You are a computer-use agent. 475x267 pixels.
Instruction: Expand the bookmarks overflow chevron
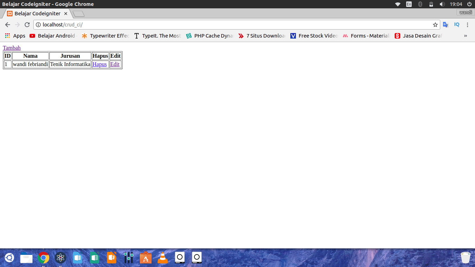466,36
